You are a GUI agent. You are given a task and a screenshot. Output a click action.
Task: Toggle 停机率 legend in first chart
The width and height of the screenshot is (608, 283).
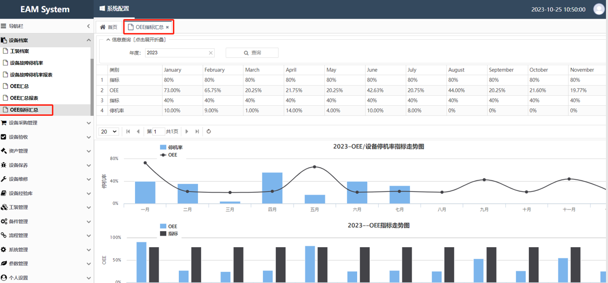tap(171, 148)
